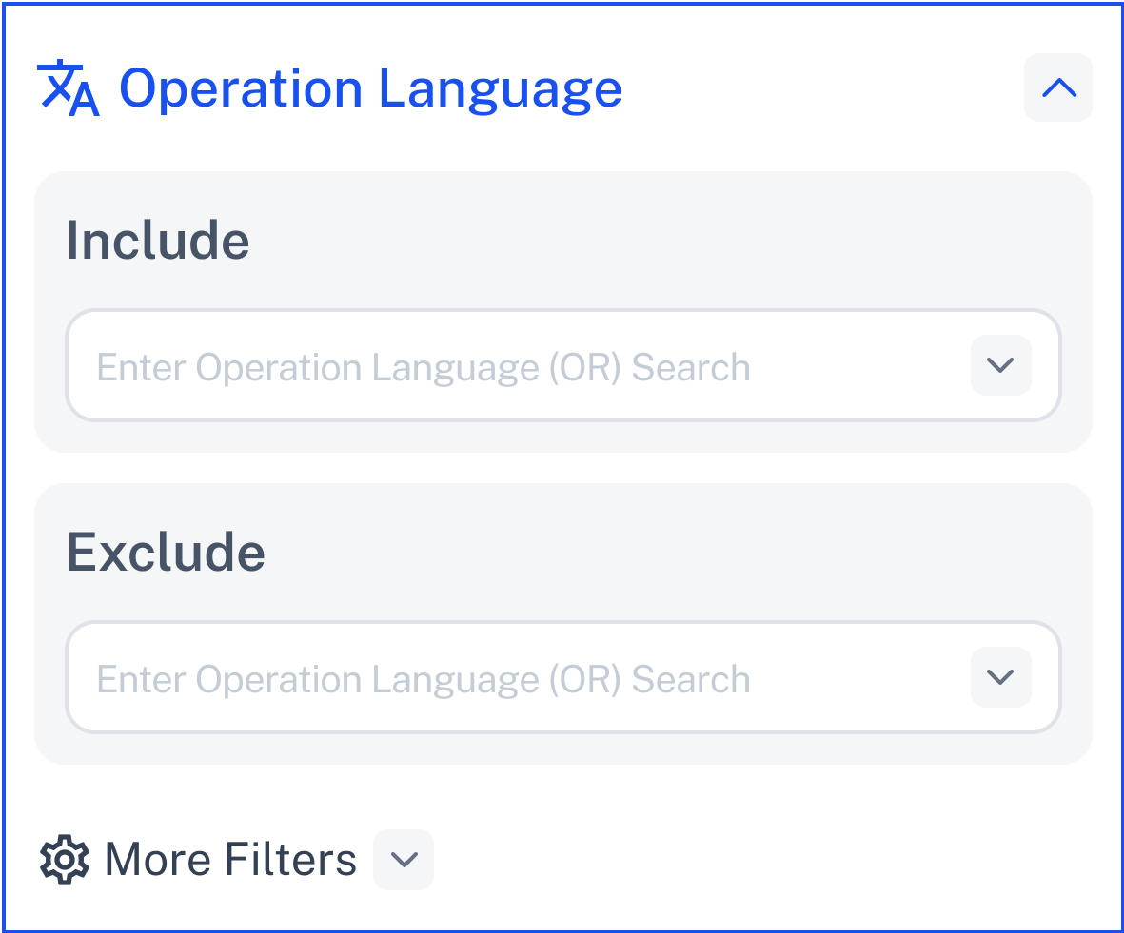The width and height of the screenshot is (1124, 933).
Task: Collapse the Operation Language section using the up chevron
Action: pos(1058,87)
